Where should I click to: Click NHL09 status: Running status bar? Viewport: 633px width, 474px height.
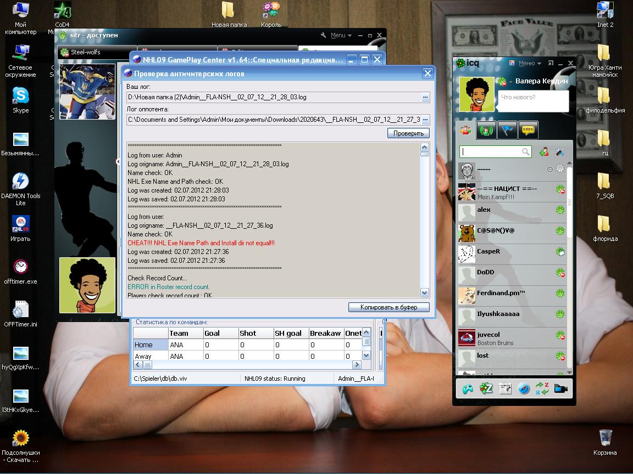pos(287,379)
